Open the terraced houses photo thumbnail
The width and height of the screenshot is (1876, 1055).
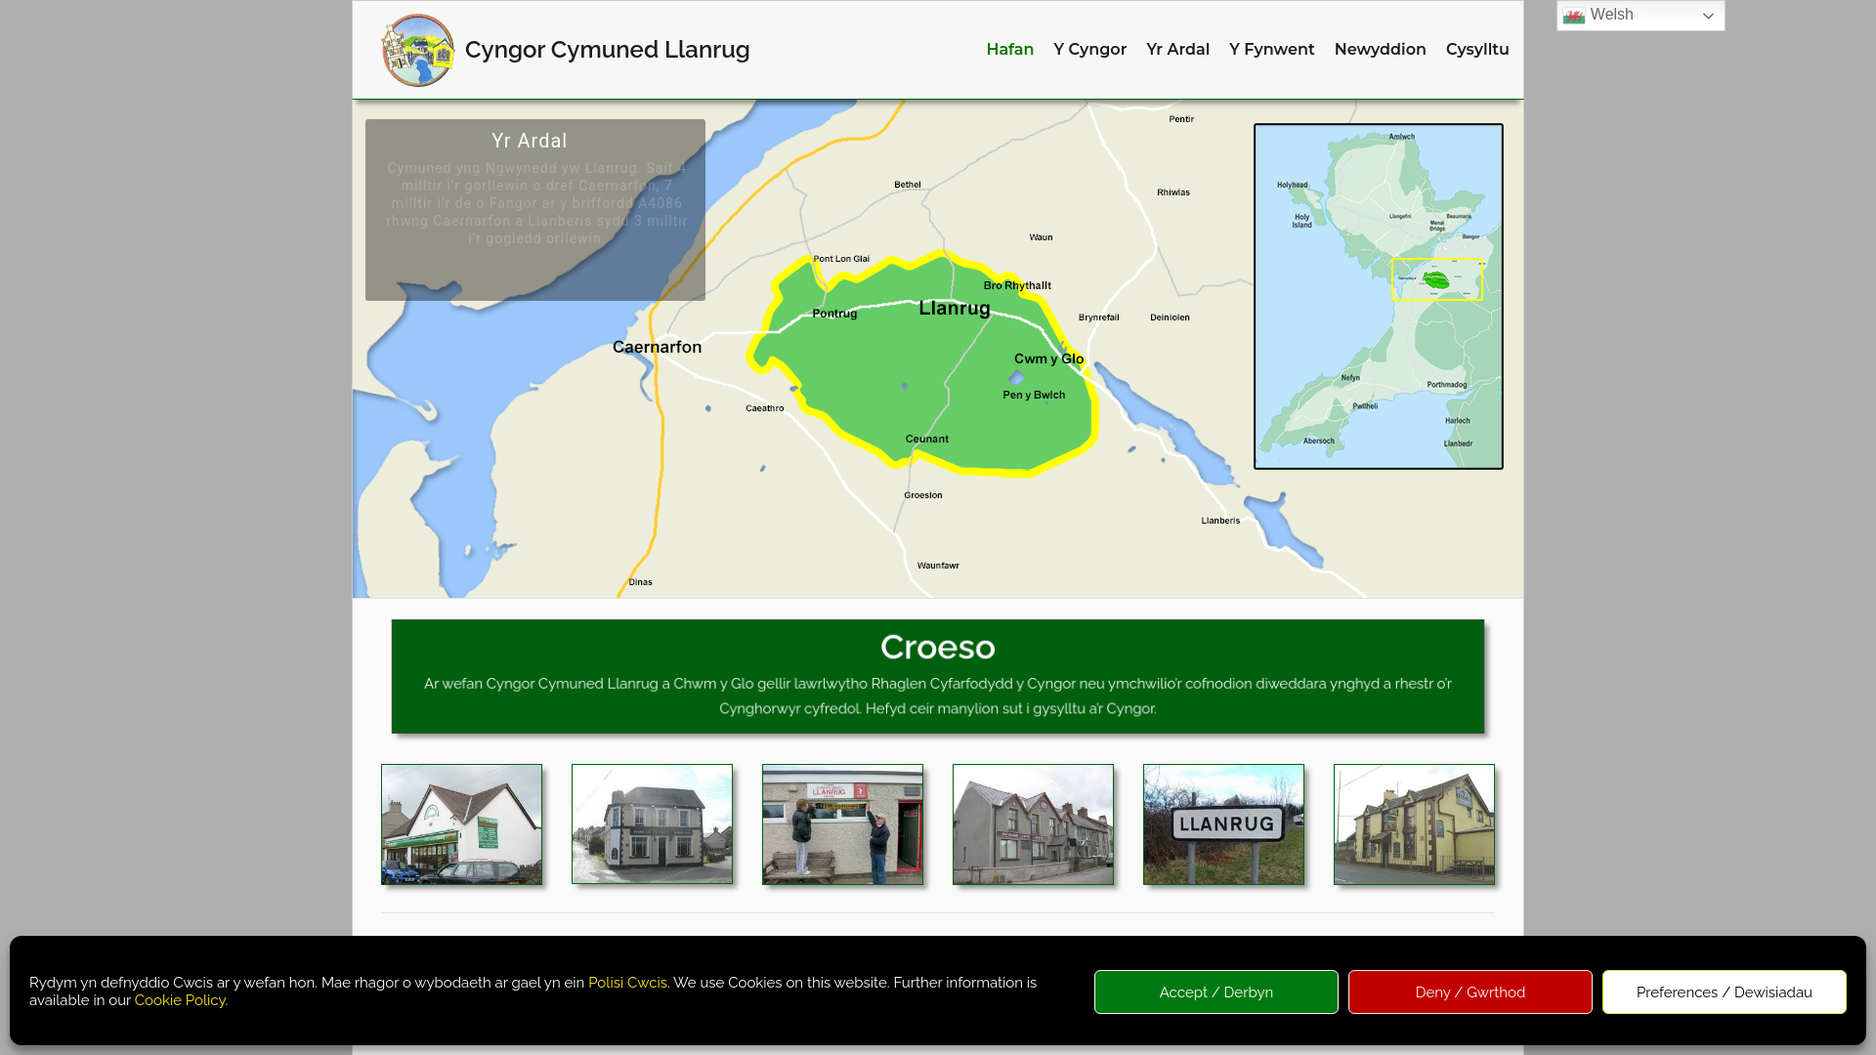pyautogui.click(x=1033, y=824)
